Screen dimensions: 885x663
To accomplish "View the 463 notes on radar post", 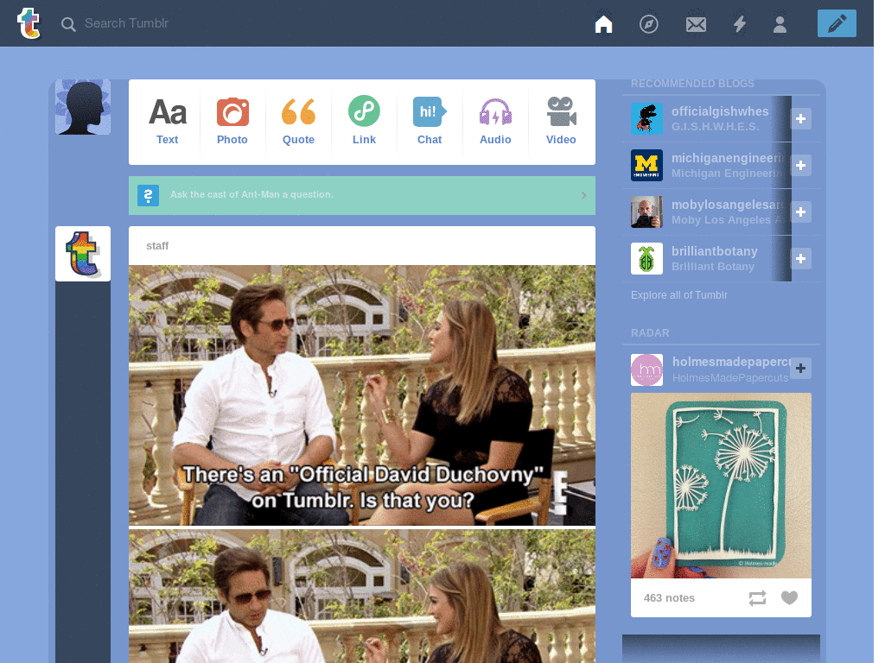I will (669, 598).
